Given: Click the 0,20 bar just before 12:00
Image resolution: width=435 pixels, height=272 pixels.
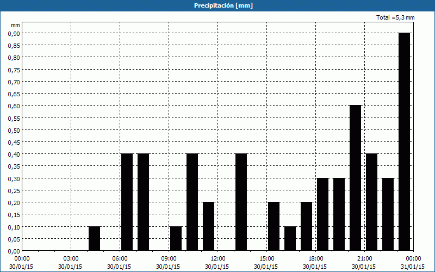Looking at the screenshot, I should click(x=209, y=226).
